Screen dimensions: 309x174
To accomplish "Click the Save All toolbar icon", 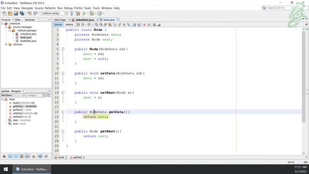I will (x=22, y=14).
